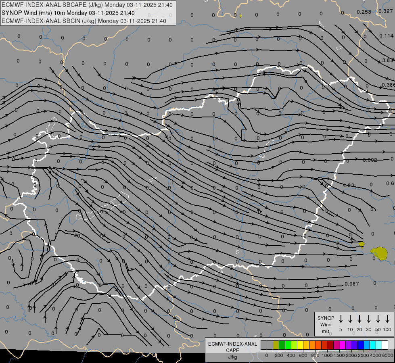Click the 800 tick label on CAPE scale
The image size is (395, 363).
click(315, 355)
